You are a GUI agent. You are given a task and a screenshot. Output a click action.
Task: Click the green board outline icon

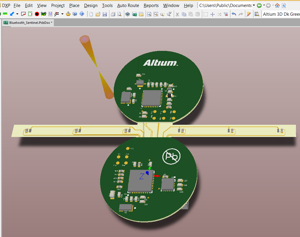30,14
